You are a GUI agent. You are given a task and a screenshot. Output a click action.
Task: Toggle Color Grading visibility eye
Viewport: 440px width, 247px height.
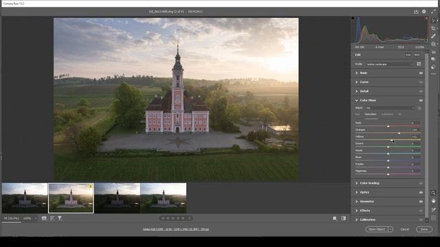coord(421,183)
